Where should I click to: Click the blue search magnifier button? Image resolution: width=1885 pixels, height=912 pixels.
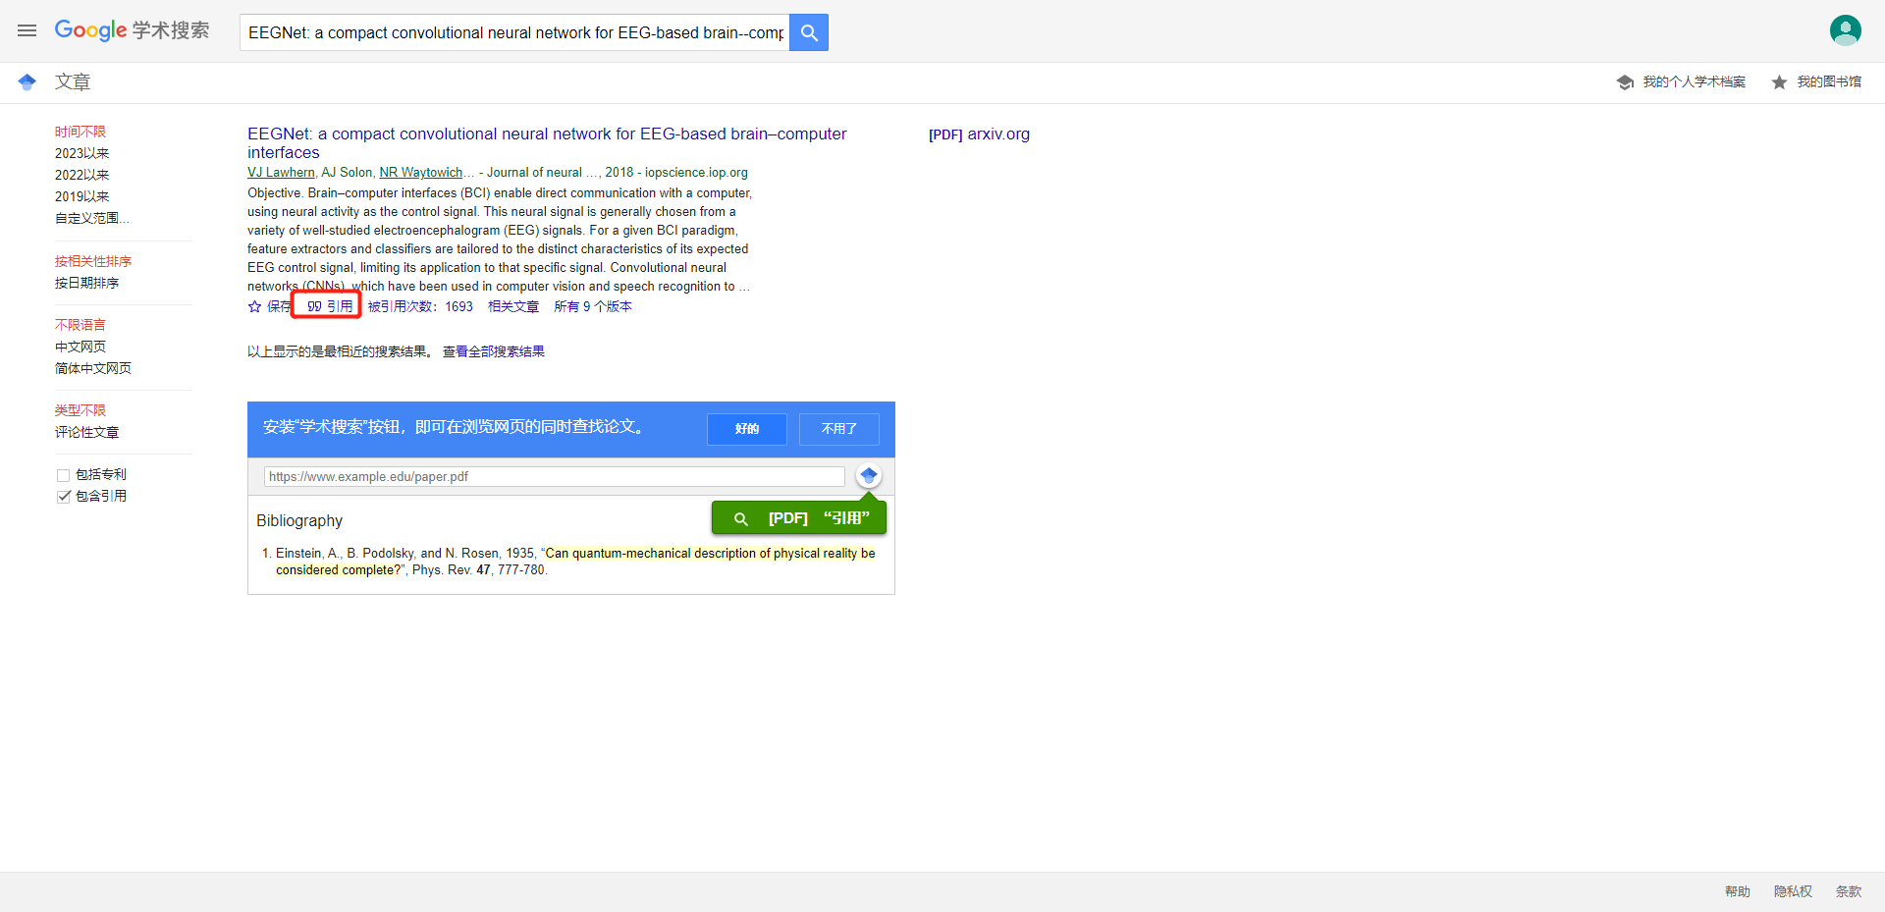point(809,32)
